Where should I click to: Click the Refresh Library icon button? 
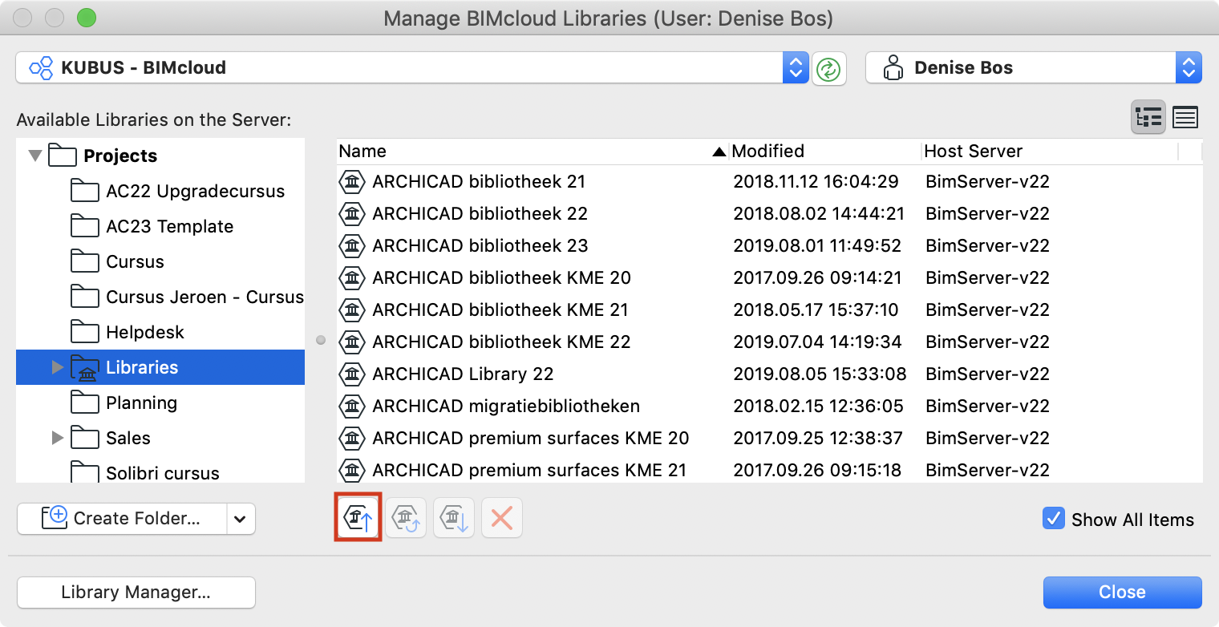[x=406, y=518]
